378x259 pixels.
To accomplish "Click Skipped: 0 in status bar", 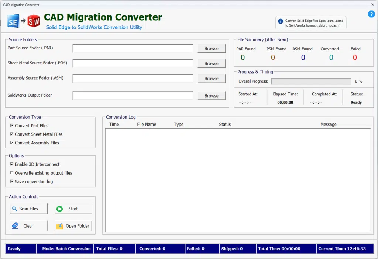I will [238, 249].
